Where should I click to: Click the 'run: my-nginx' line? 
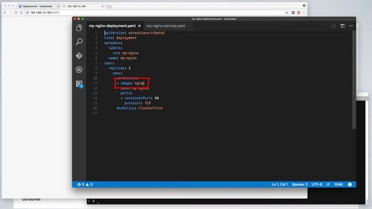pos(126,53)
